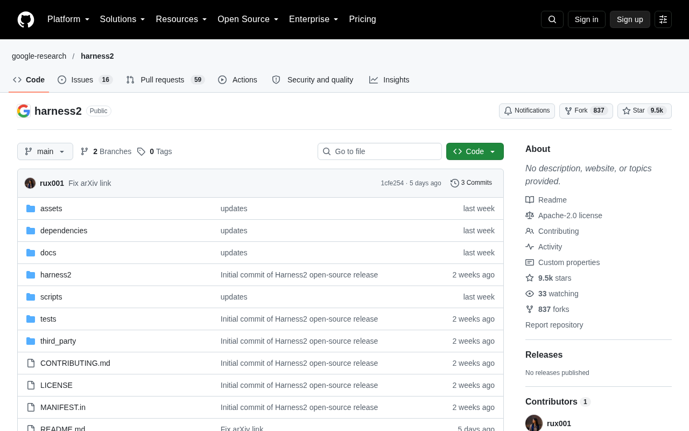Open the third_party folder
689x431 pixels.
(x=58, y=341)
